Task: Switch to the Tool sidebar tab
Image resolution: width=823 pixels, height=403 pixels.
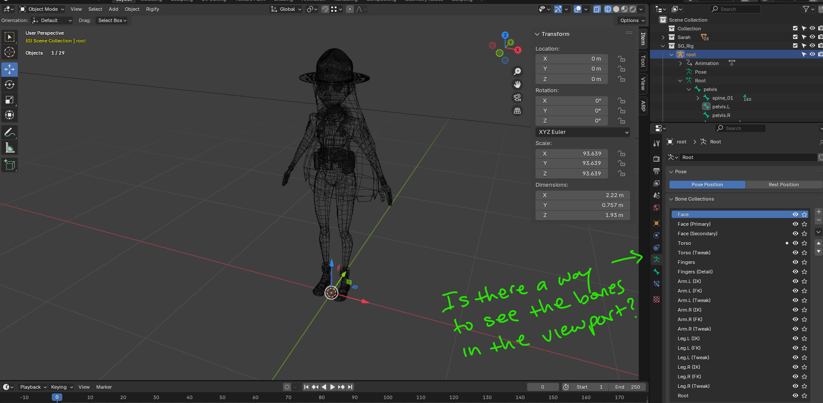Action: (643, 61)
